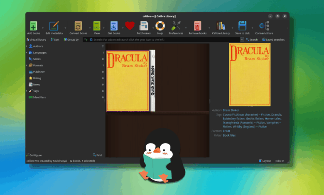Open View dropdown arrow
The width and height of the screenshot is (324, 195).
tap(104, 28)
